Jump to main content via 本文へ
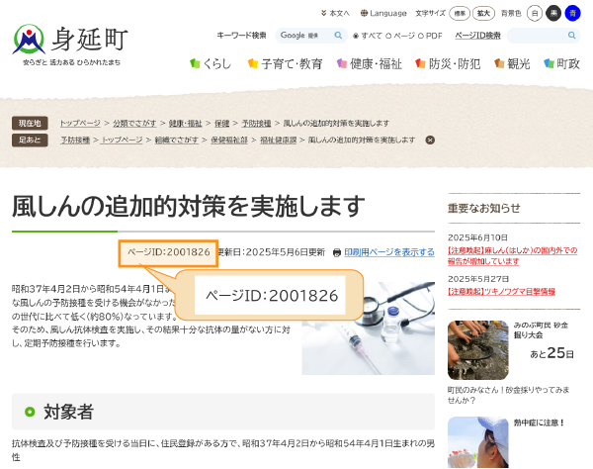593x469 pixels. [x=335, y=13]
